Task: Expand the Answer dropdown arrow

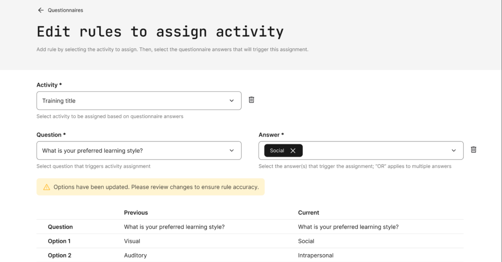Action: tap(454, 151)
